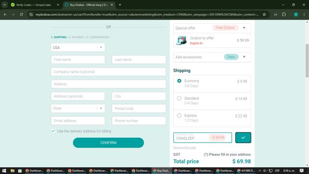Open the green profile avatar
The image size is (309, 174).
point(296,14)
